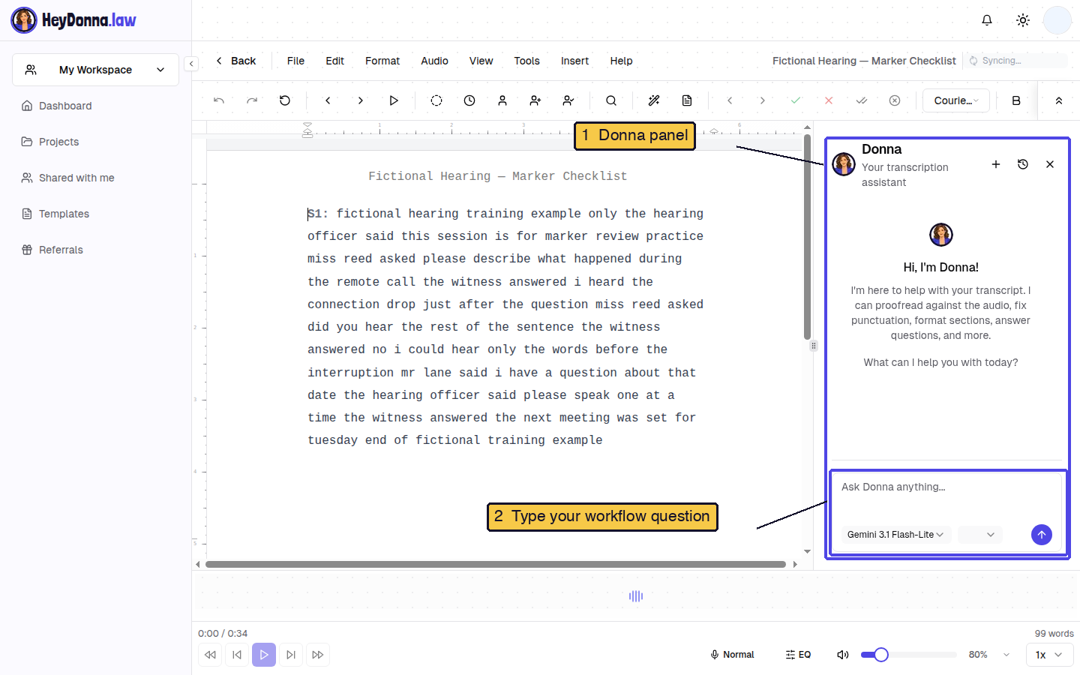Image resolution: width=1080 pixels, height=675 pixels.
Task: Open the My Workspace dropdown
Action: 95,70
